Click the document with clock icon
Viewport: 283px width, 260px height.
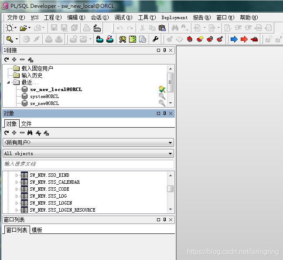point(143,39)
